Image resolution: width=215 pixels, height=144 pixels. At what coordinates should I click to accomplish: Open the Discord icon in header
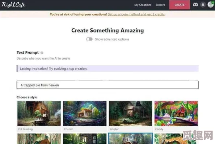pos(195,5)
